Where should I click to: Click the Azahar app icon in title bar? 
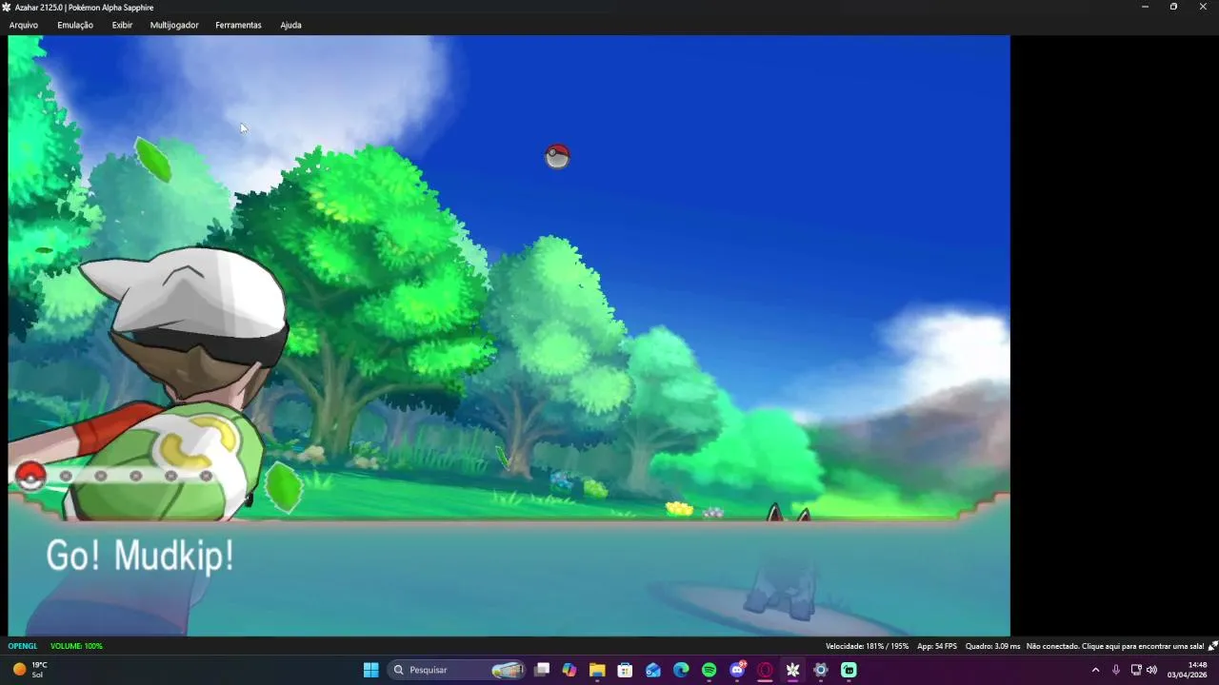[7, 7]
